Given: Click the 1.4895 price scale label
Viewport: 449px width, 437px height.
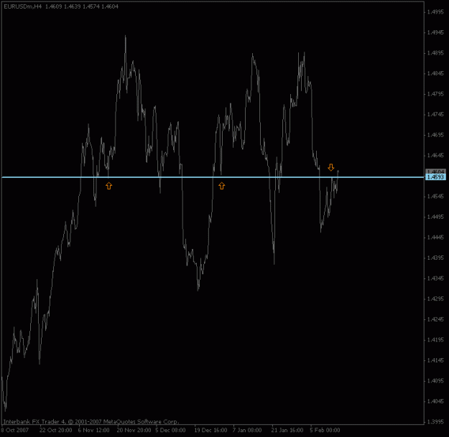Looking at the screenshot, I should point(435,53).
